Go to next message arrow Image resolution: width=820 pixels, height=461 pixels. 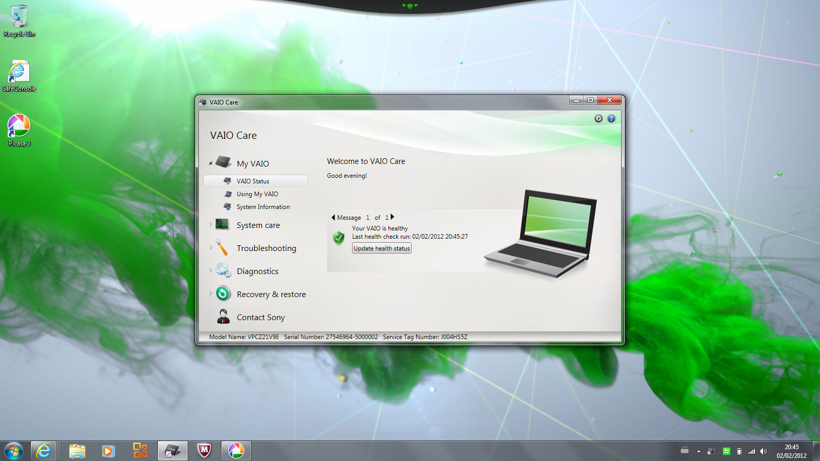point(393,217)
